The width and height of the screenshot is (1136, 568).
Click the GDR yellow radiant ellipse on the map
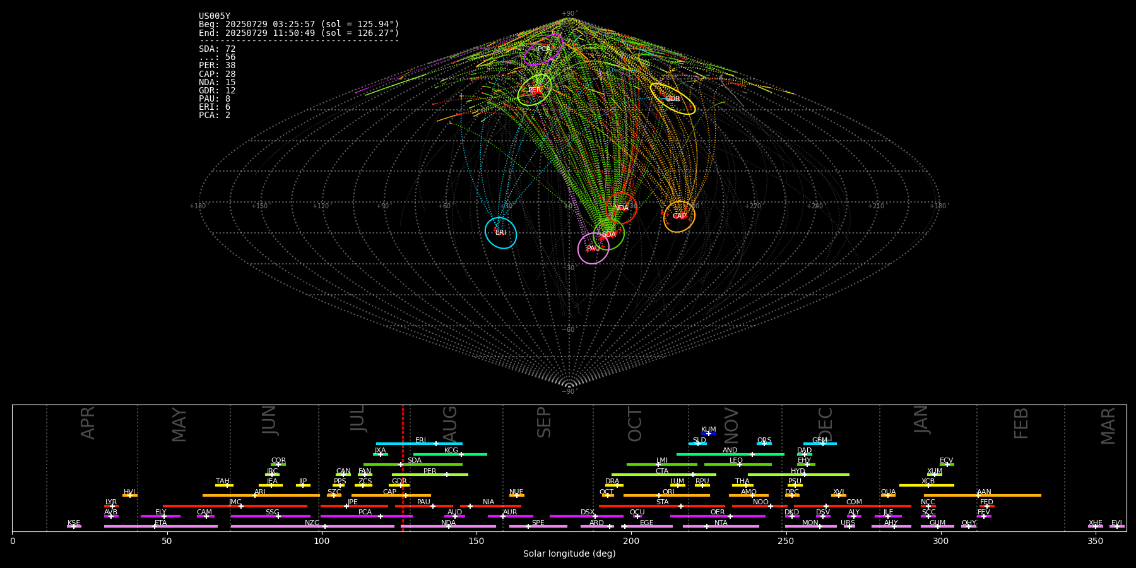673,98
